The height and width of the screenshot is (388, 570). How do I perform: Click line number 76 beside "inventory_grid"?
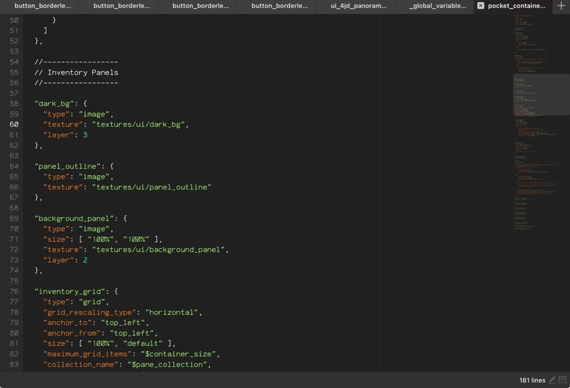(13, 291)
